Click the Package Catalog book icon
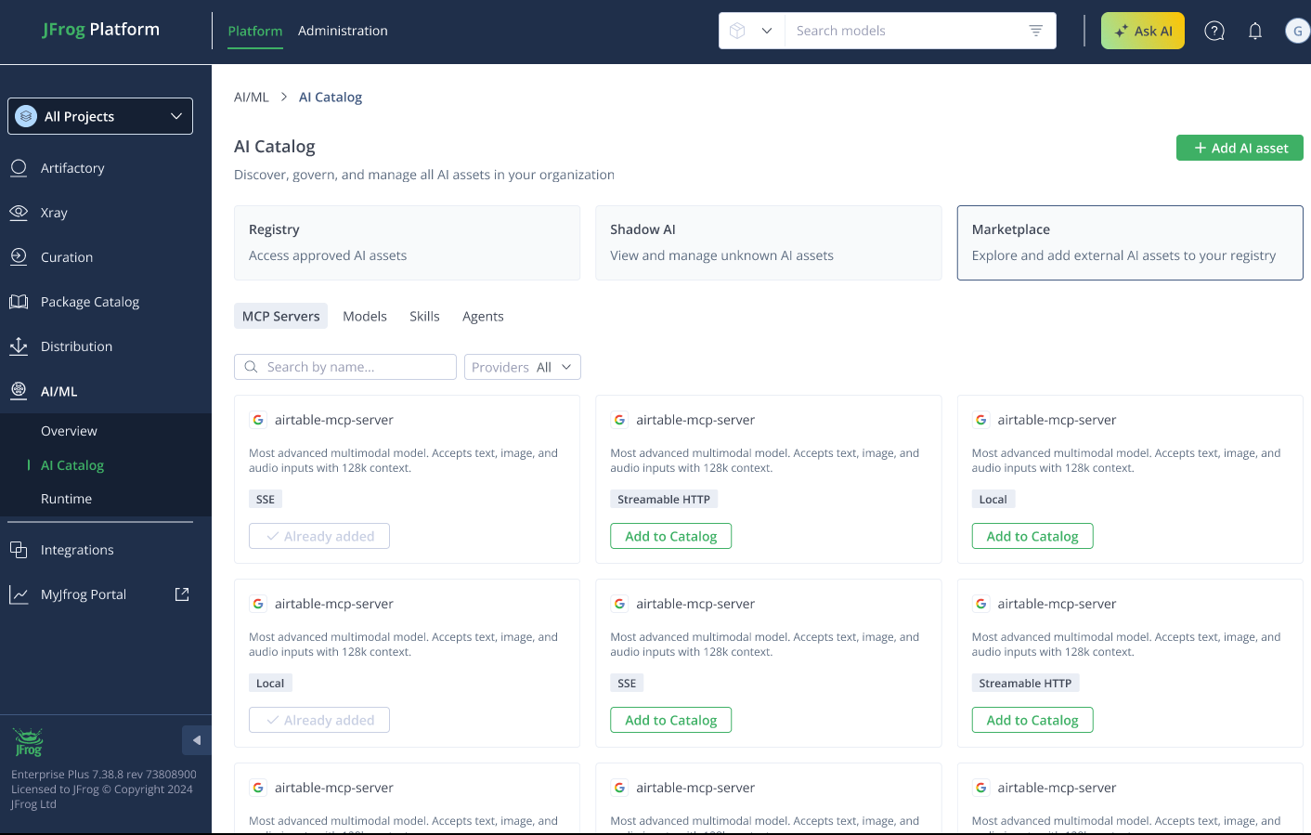The width and height of the screenshot is (1311, 835). click(19, 302)
